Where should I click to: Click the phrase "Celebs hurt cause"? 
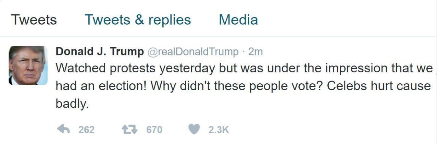(x=378, y=86)
